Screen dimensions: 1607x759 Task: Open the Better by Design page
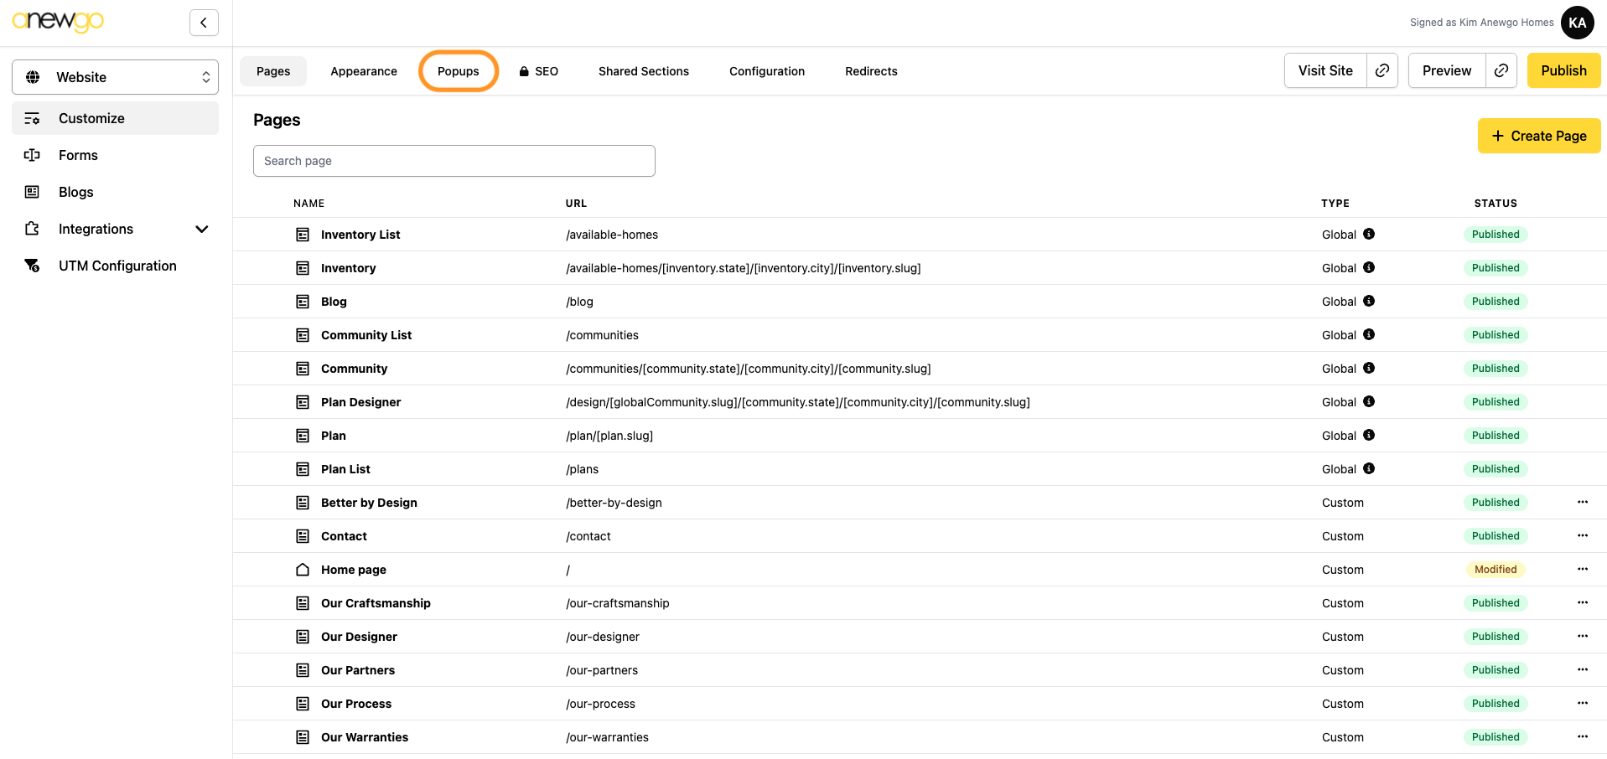click(369, 503)
